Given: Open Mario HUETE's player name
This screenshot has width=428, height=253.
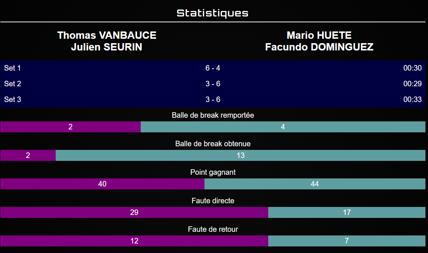Looking at the screenshot, I should point(319,35).
